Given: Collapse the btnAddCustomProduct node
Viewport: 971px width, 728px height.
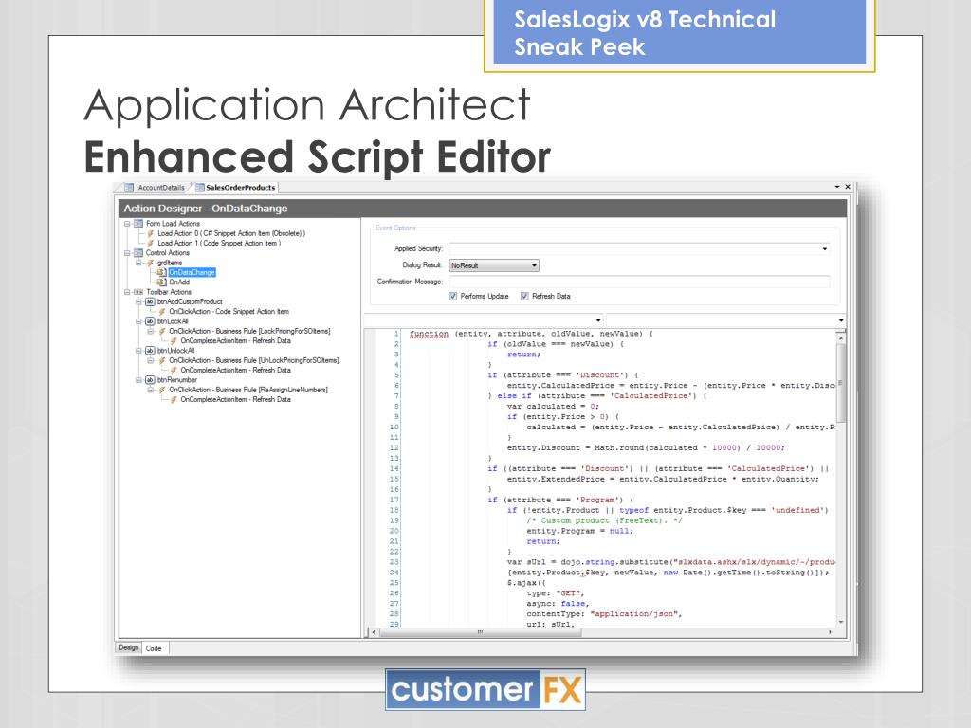Looking at the screenshot, I should point(138,301).
